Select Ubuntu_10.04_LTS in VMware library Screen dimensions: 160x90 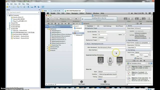pyautogui.click(x=18, y=17)
